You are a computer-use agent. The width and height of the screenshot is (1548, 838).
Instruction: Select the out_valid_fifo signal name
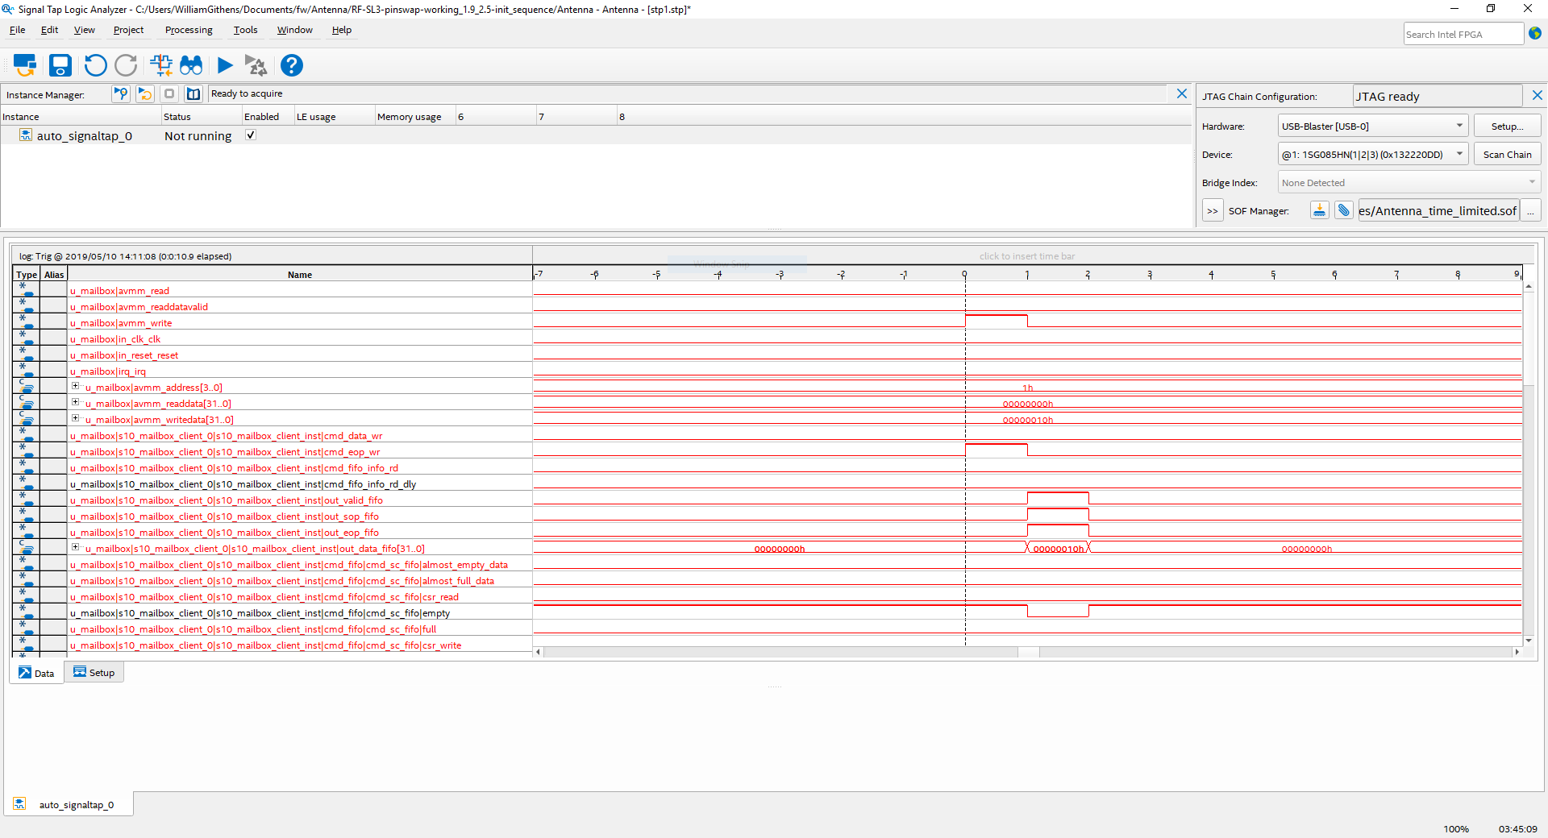(x=227, y=500)
